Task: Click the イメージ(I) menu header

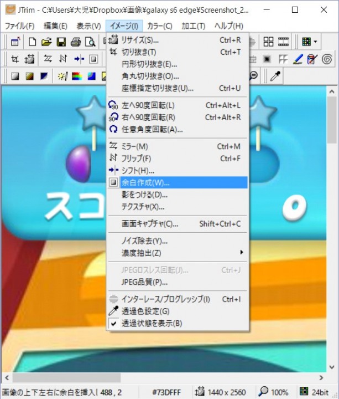Action: click(124, 26)
